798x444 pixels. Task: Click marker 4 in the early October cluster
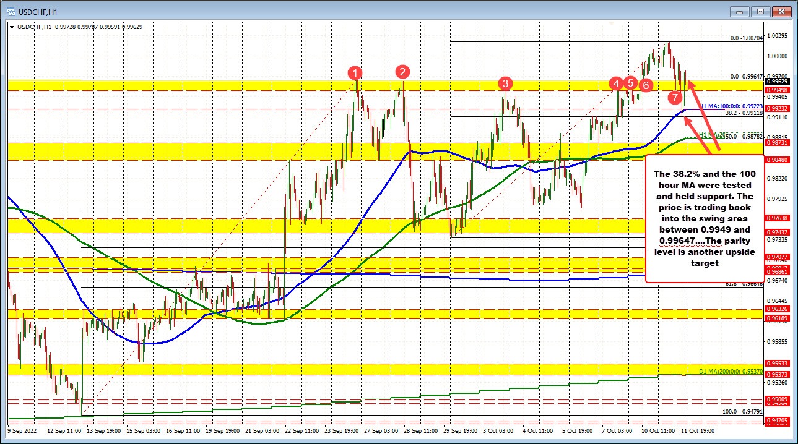pyautogui.click(x=616, y=83)
